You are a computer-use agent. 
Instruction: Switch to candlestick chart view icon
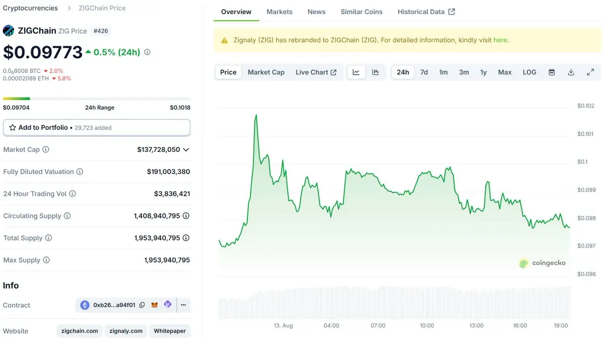click(x=375, y=72)
